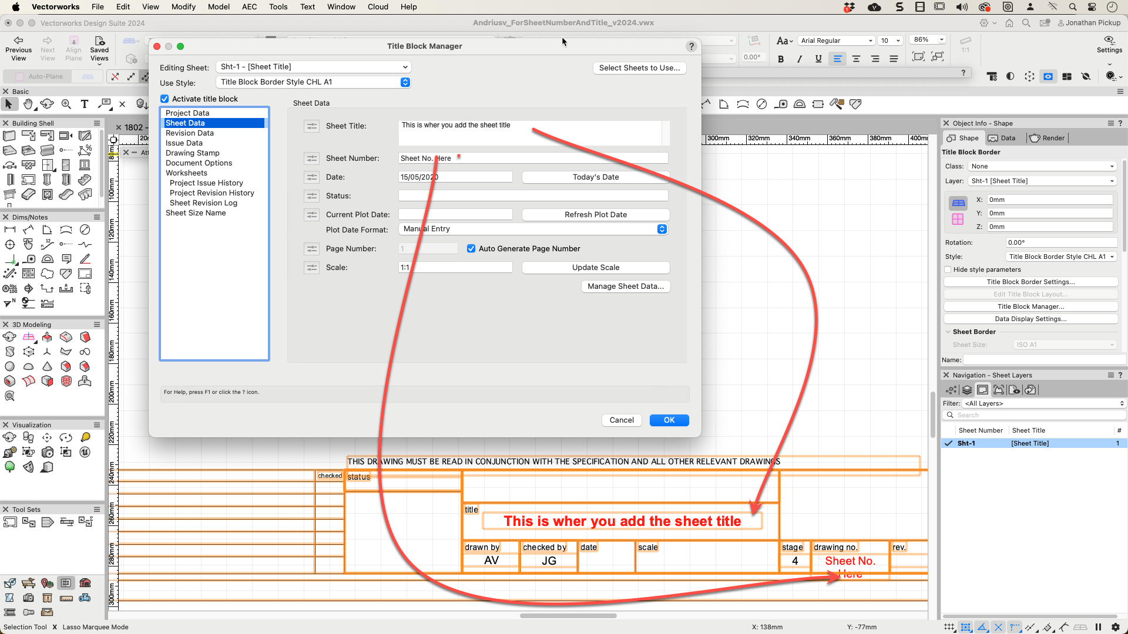The image size is (1128, 634).
Task: Select the Tape Measure tool in Dims/Notes
Action: coord(29,259)
